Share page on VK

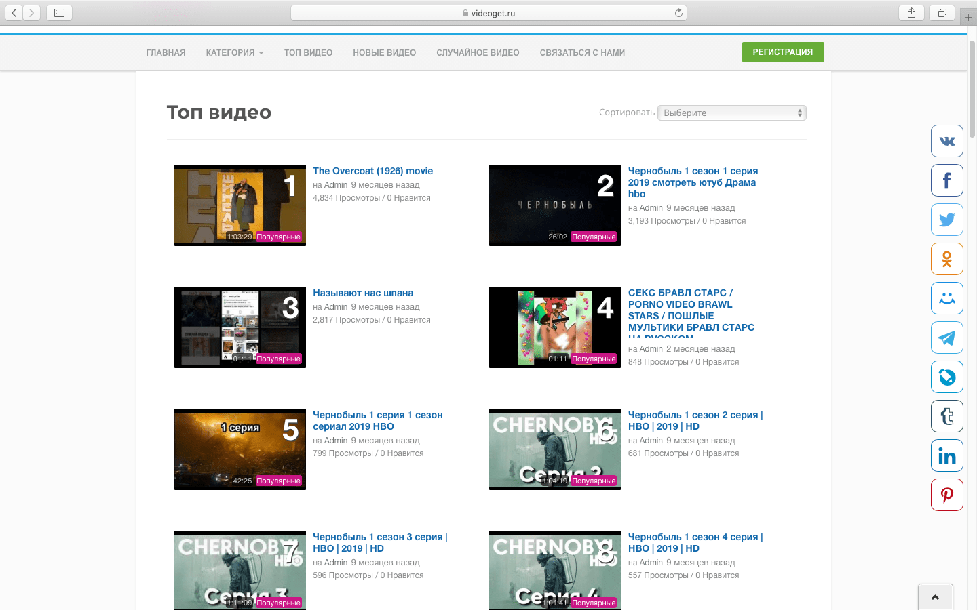[947, 141]
